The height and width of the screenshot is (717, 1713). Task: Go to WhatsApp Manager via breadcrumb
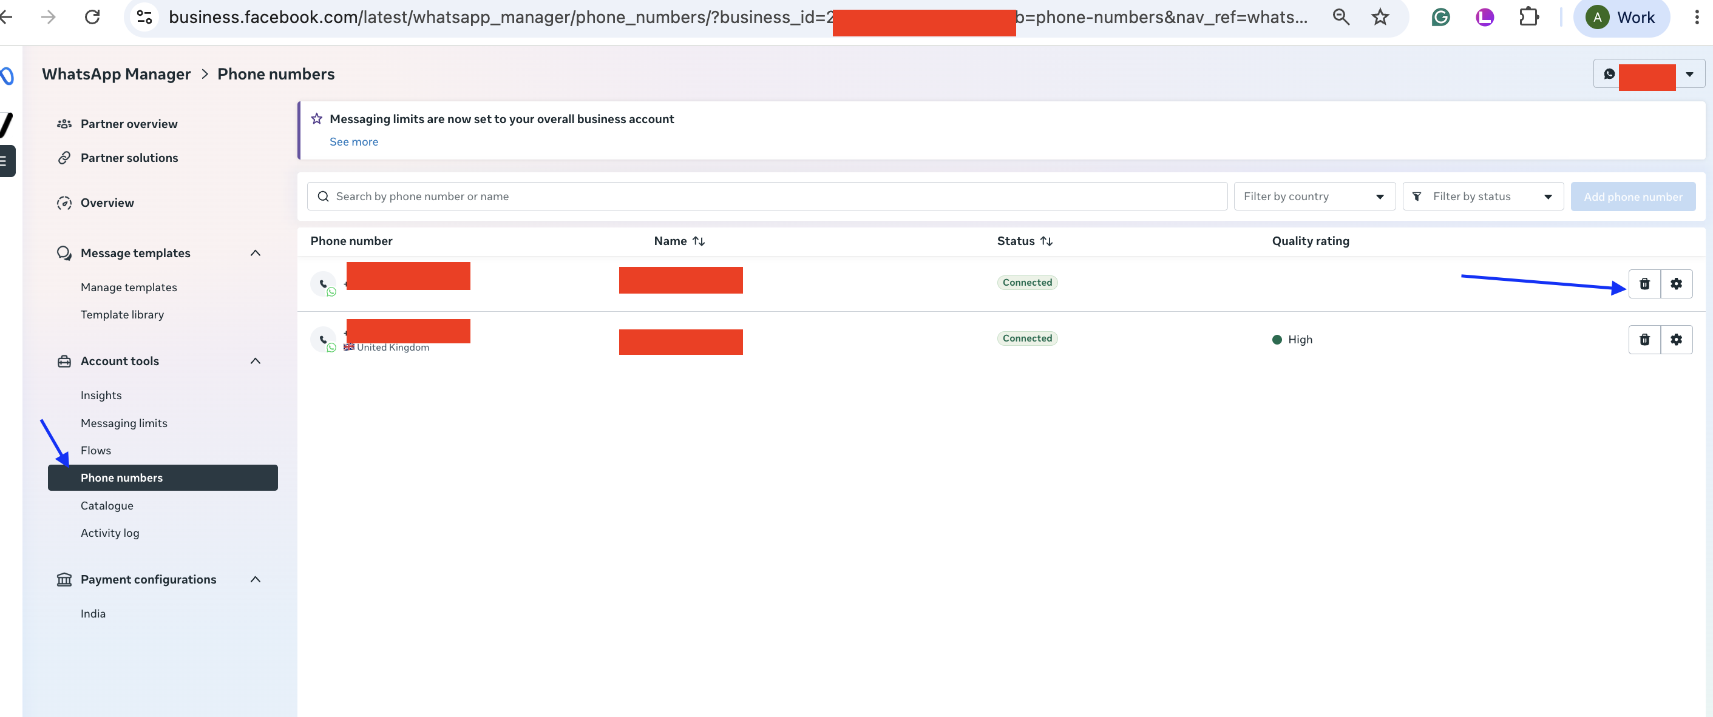tap(117, 74)
